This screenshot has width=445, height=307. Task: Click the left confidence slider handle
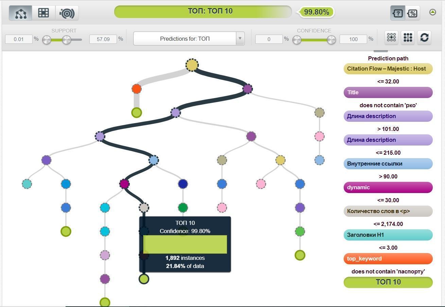click(x=297, y=40)
